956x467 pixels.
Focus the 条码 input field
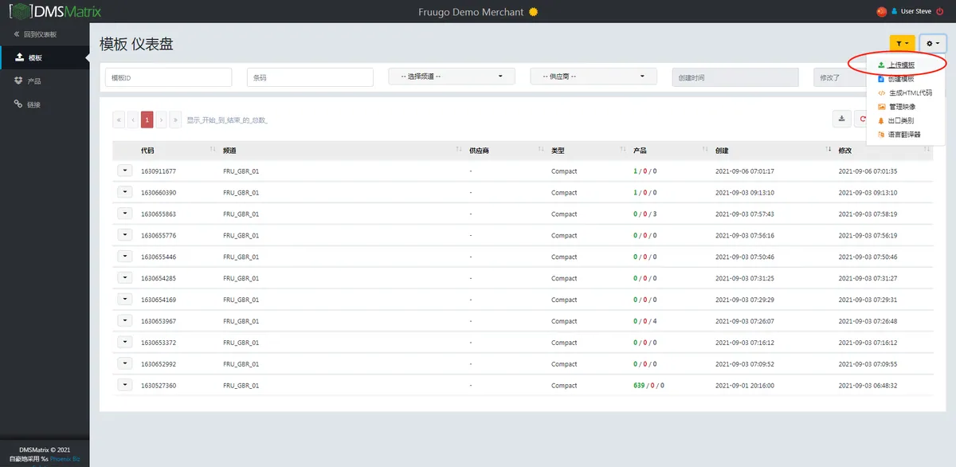[x=311, y=77]
